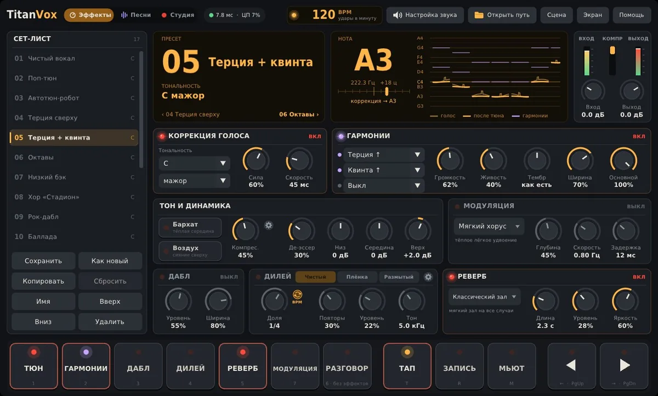The height and width of the screenshot is (396, 658).
Task: Click the tempo light beside 120 BPM
Action: (294, 15)
